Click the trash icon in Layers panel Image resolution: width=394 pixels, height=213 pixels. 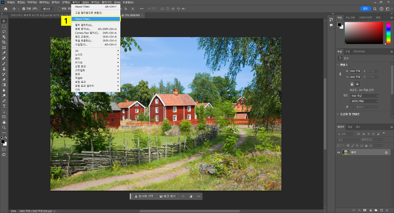387,210
